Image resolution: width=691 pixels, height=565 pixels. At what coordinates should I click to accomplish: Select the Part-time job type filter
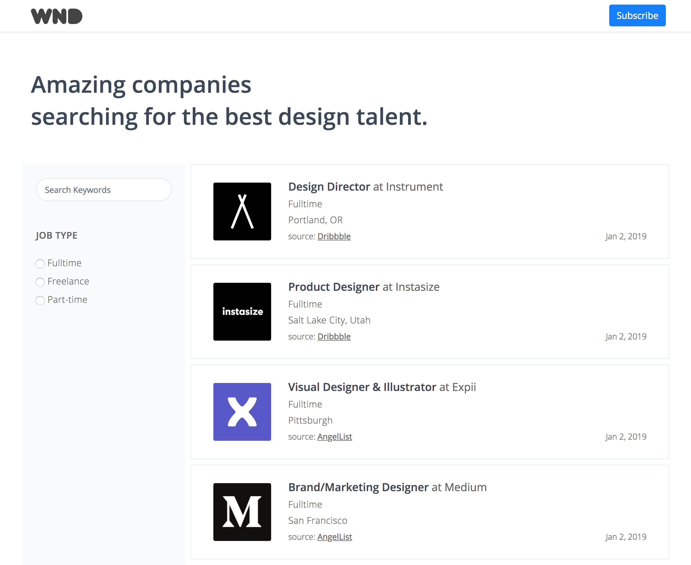click(x=40, y=301)
